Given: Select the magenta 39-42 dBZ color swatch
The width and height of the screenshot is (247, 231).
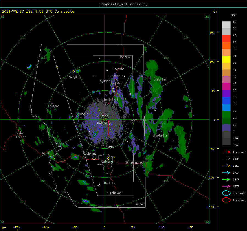Looking at the screenshot, I should [226, 87].
